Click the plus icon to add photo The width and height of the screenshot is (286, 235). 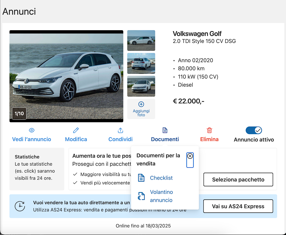[x=141, y=104]
